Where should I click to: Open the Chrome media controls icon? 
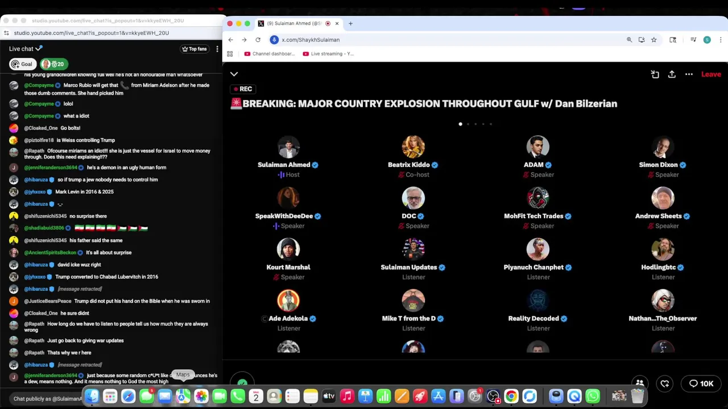(693, 40)
